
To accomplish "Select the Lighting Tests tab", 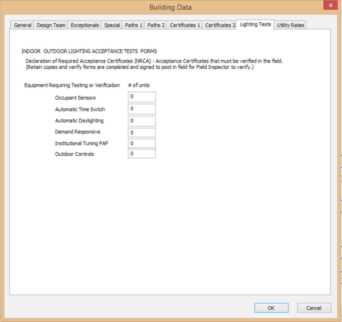I will tap(255, 25).
